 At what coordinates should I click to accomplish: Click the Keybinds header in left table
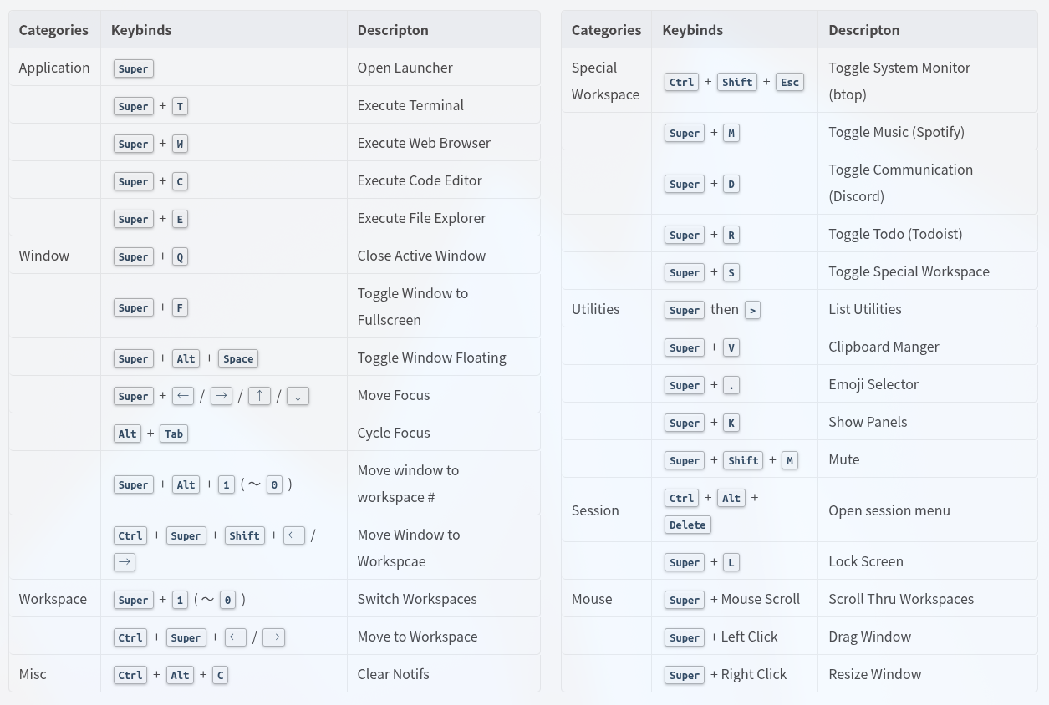(x=141, y=30)
